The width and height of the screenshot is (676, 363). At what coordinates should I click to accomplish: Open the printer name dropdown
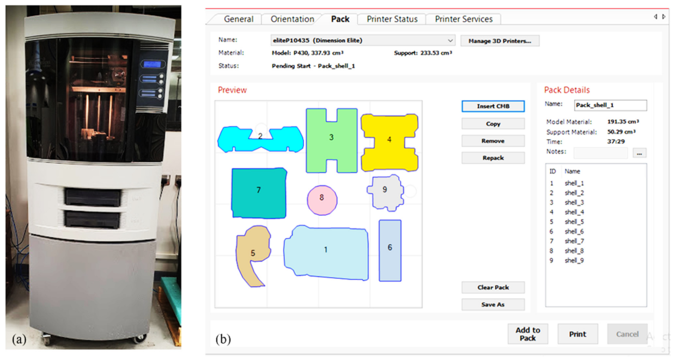[450, 40]
